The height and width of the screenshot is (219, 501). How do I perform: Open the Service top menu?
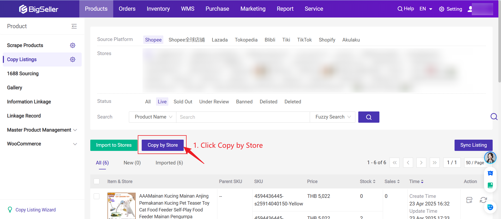[x=314, y=9]
